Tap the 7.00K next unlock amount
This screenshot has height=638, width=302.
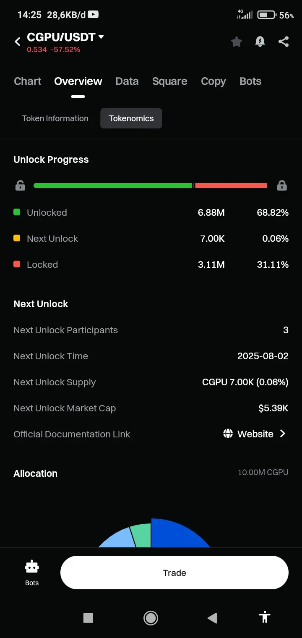213,238
